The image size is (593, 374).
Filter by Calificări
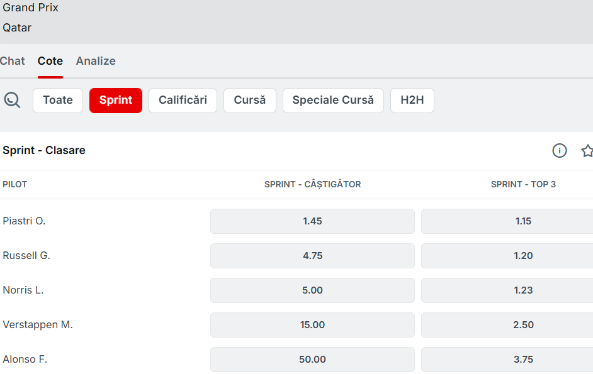click(x=183, y=101)
